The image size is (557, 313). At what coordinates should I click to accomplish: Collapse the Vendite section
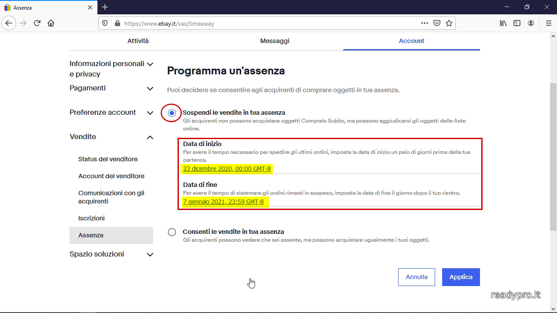pyautogui.click(x=150, y=137)
